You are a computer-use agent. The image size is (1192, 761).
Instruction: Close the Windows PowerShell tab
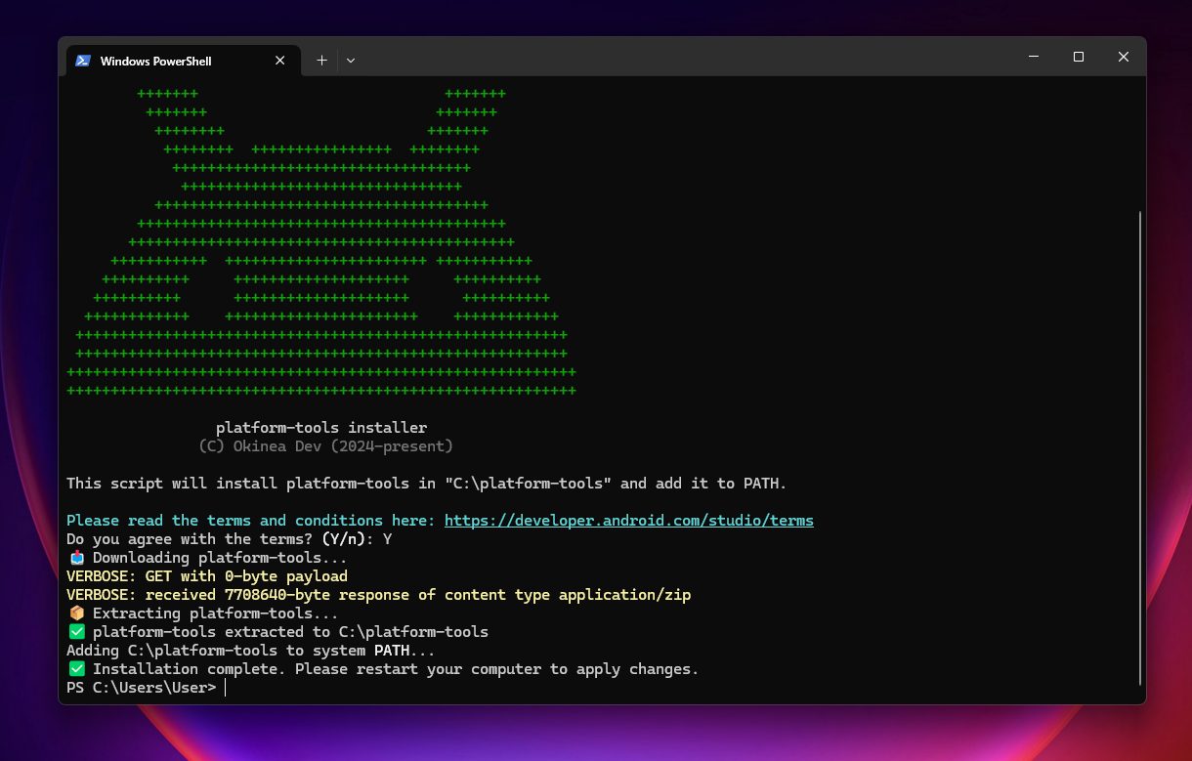click(280, 61)
